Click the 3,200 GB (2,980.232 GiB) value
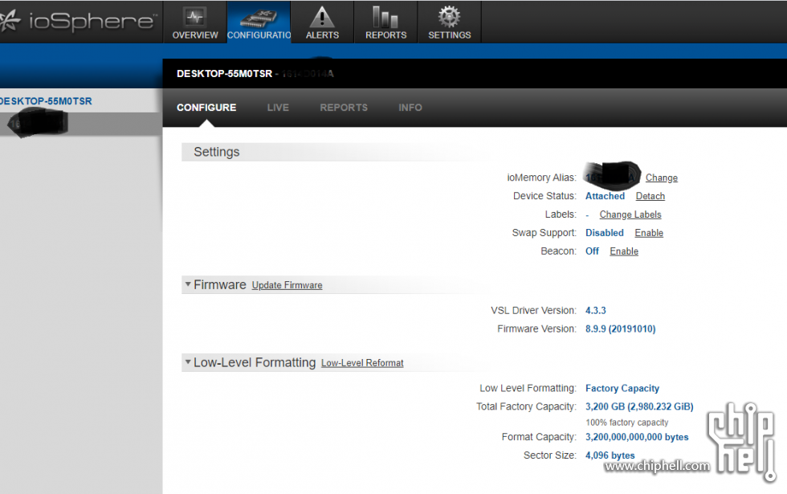 pyautogui.click(x=639, y=406)
